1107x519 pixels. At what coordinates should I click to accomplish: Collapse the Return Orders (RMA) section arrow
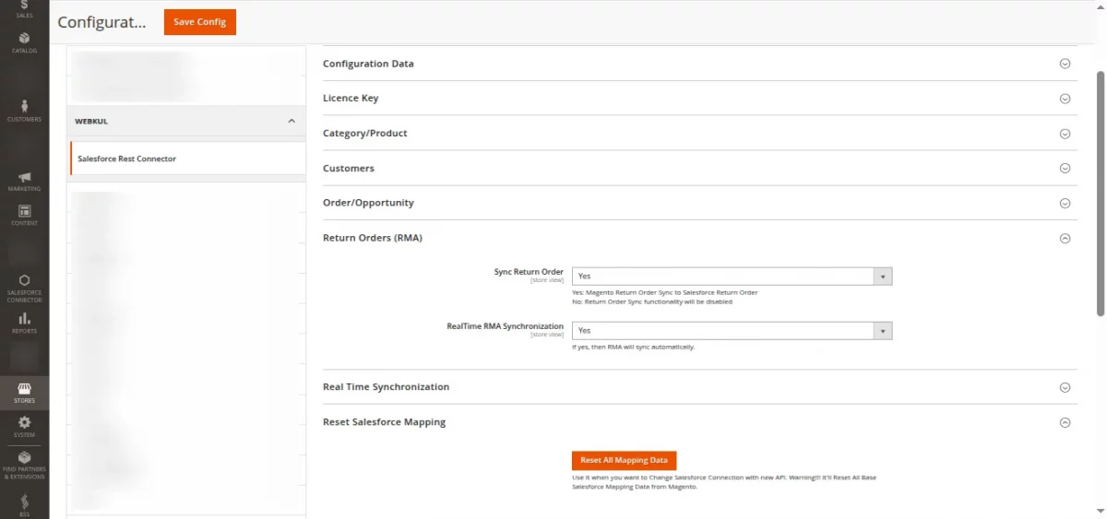point(1065,238)
